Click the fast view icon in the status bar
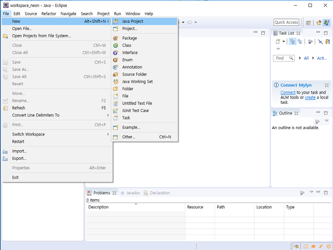 [296, 246]
